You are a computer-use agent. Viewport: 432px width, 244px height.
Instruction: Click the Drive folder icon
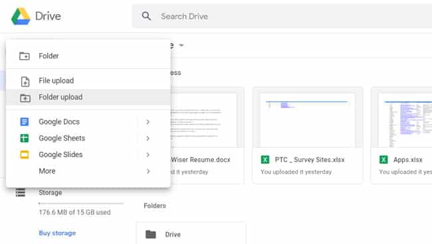151,234
